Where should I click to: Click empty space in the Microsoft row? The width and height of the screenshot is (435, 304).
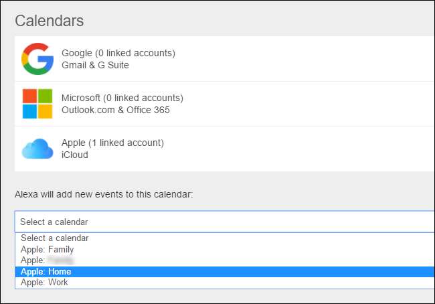coord(301,104)
